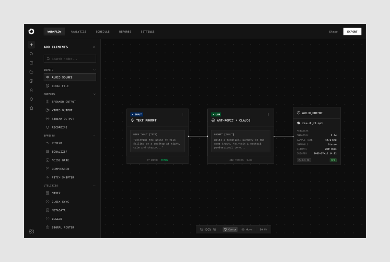
Task: Open Anthropic / Claude node options menu
Action: pyautogui.click(x=268, y=115)
